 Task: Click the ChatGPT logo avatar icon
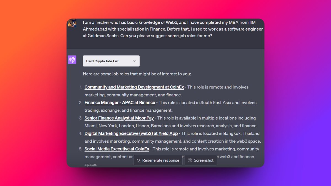point(72,60)
